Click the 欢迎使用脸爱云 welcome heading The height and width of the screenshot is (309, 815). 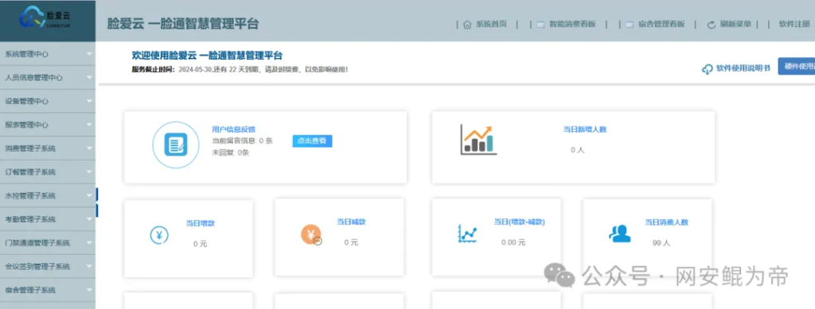click(x=207, y=56)
